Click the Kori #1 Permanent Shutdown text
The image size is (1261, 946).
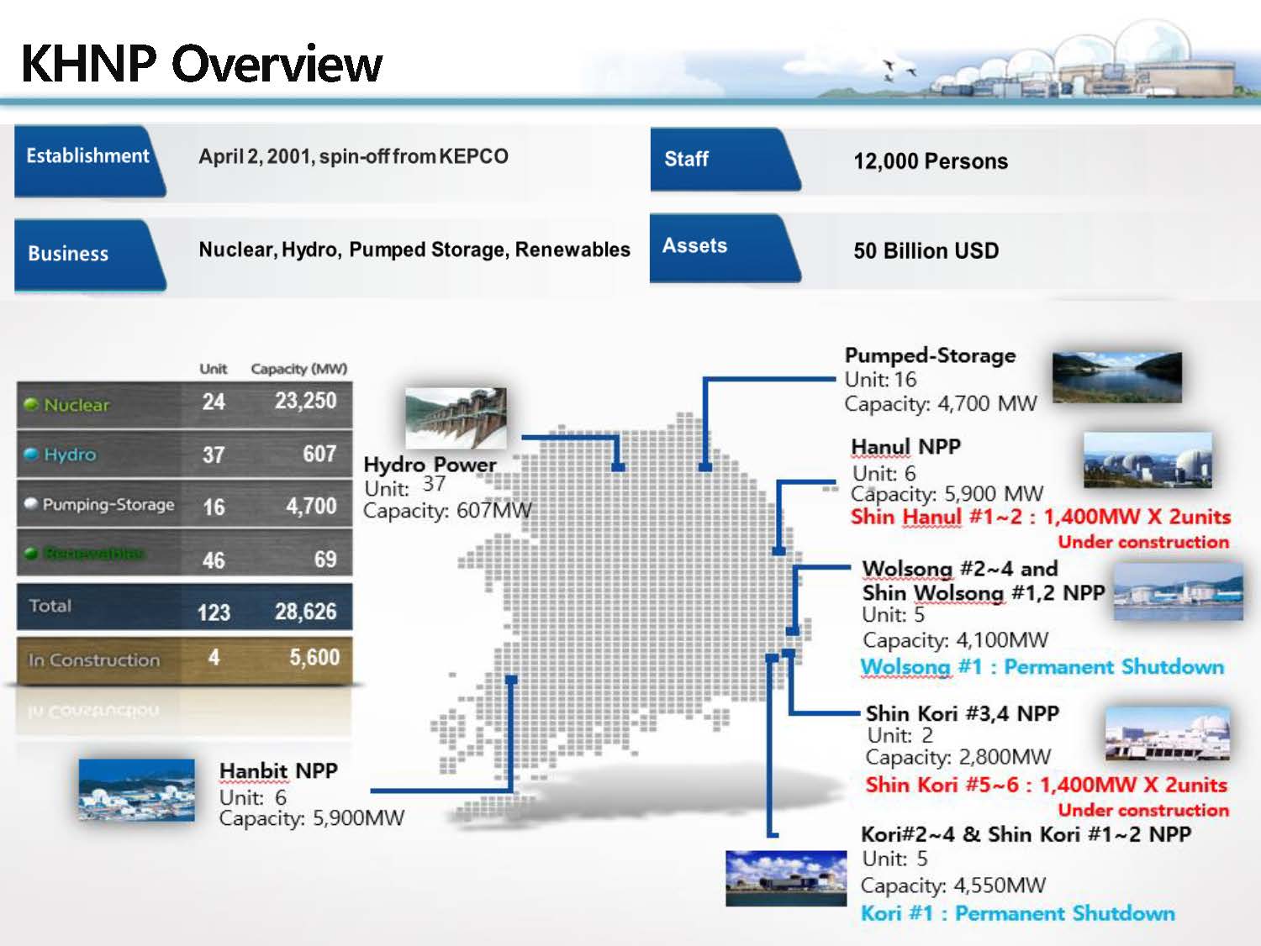tap(1017, 913)
